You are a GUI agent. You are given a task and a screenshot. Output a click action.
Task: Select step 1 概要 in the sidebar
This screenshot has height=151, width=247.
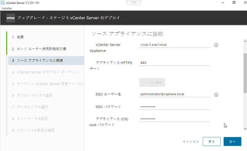tap(20, 37)
